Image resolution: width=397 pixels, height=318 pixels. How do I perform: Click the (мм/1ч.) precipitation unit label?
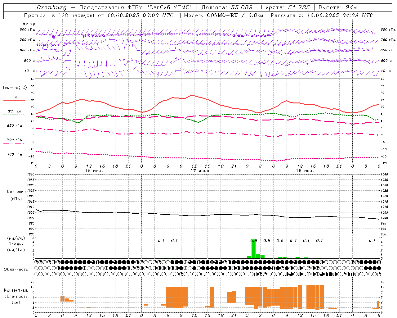[16, 250]
